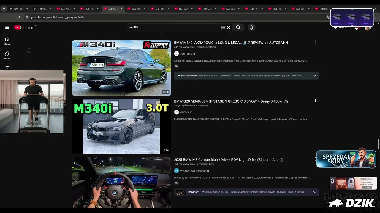The width and height of the screenshot is (380, 213).
Task: Open the Shorts sidebar icon
Action: (7, 55)
